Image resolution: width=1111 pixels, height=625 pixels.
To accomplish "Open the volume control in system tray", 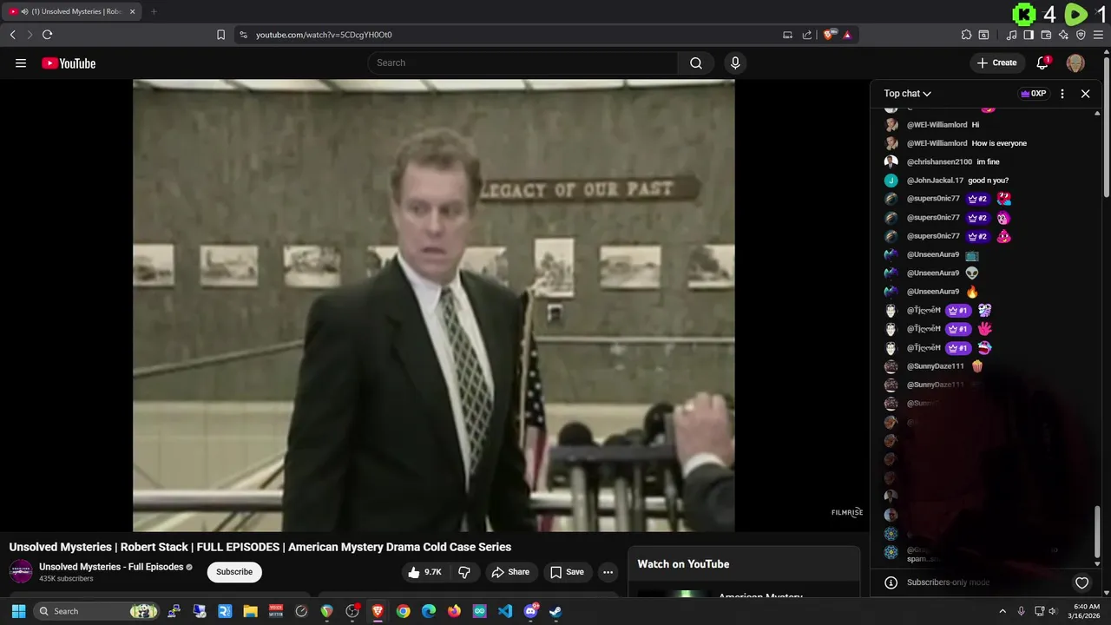I will (x=1053, y=611).
